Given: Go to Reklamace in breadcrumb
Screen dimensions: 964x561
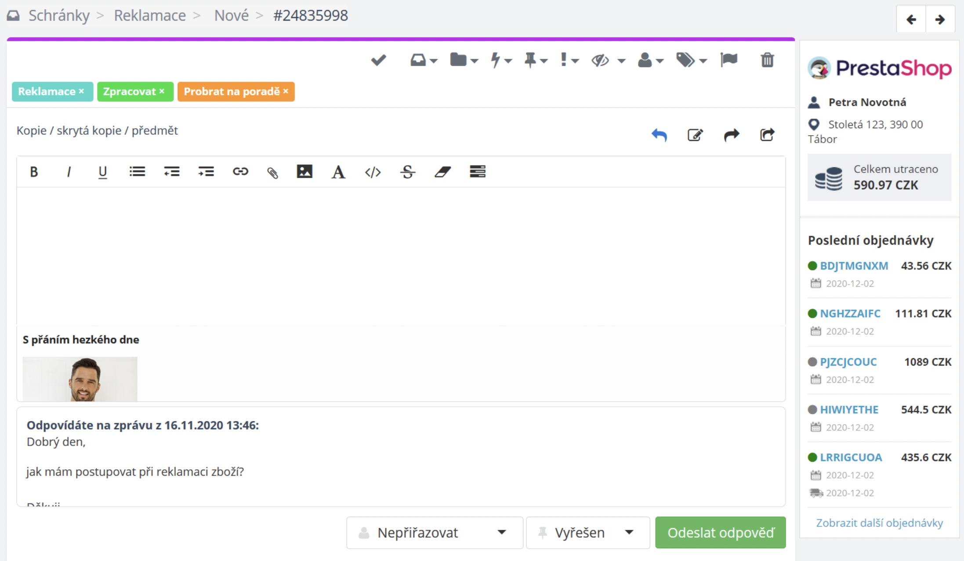Looking at the screenshot, I should pos(150,15).
